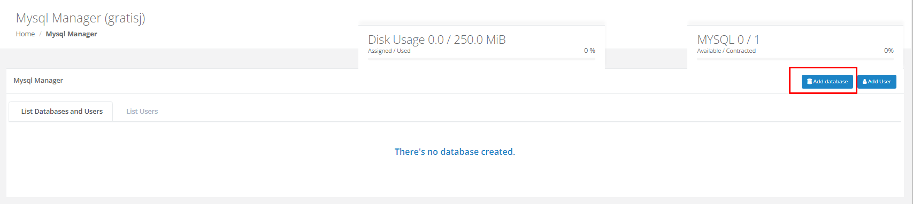913x204 pixels.
Task: Click the breadcrumb slash separator
Action: tap(40, 34)
